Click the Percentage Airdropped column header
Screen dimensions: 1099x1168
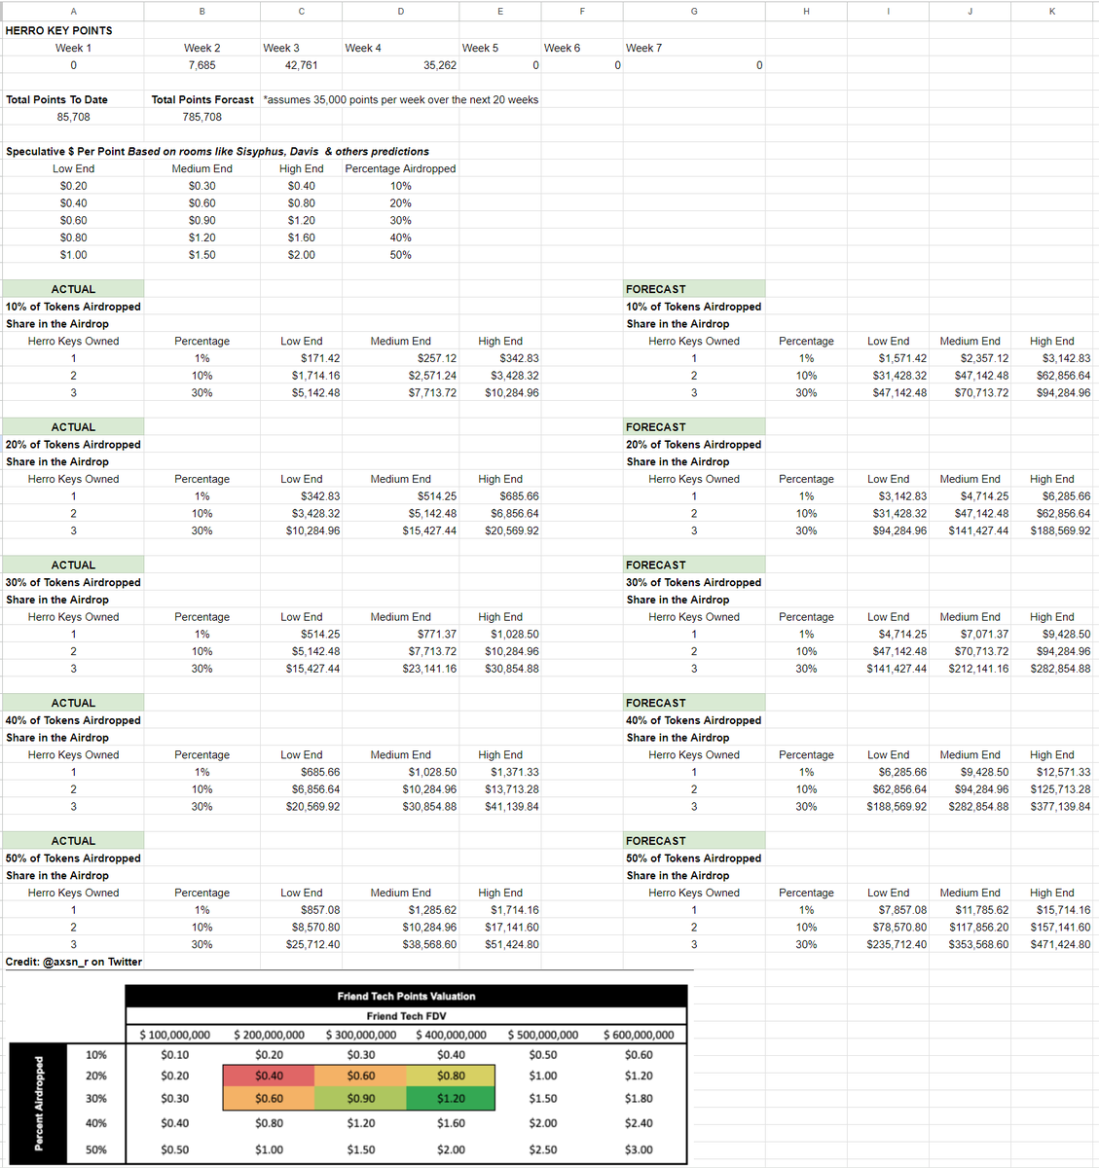tap(400, 168)
